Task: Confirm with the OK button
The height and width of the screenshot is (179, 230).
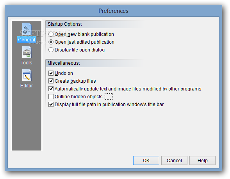Action: (146, 161)
